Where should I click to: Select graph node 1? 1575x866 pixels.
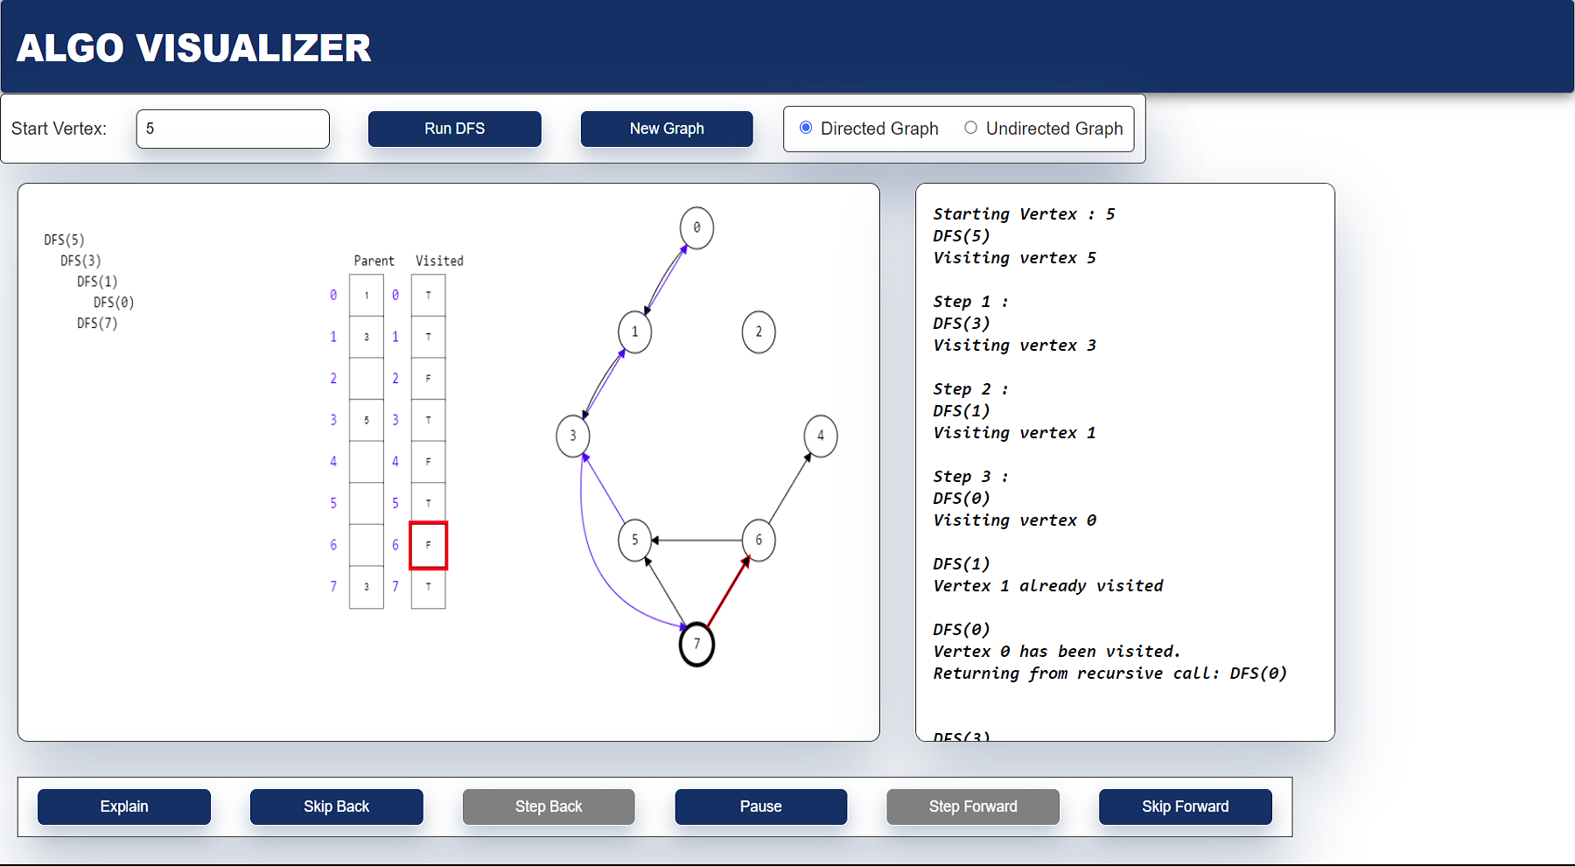[634, 332]
